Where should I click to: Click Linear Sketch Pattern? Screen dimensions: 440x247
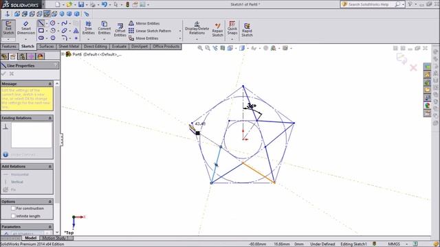[150, 31]
